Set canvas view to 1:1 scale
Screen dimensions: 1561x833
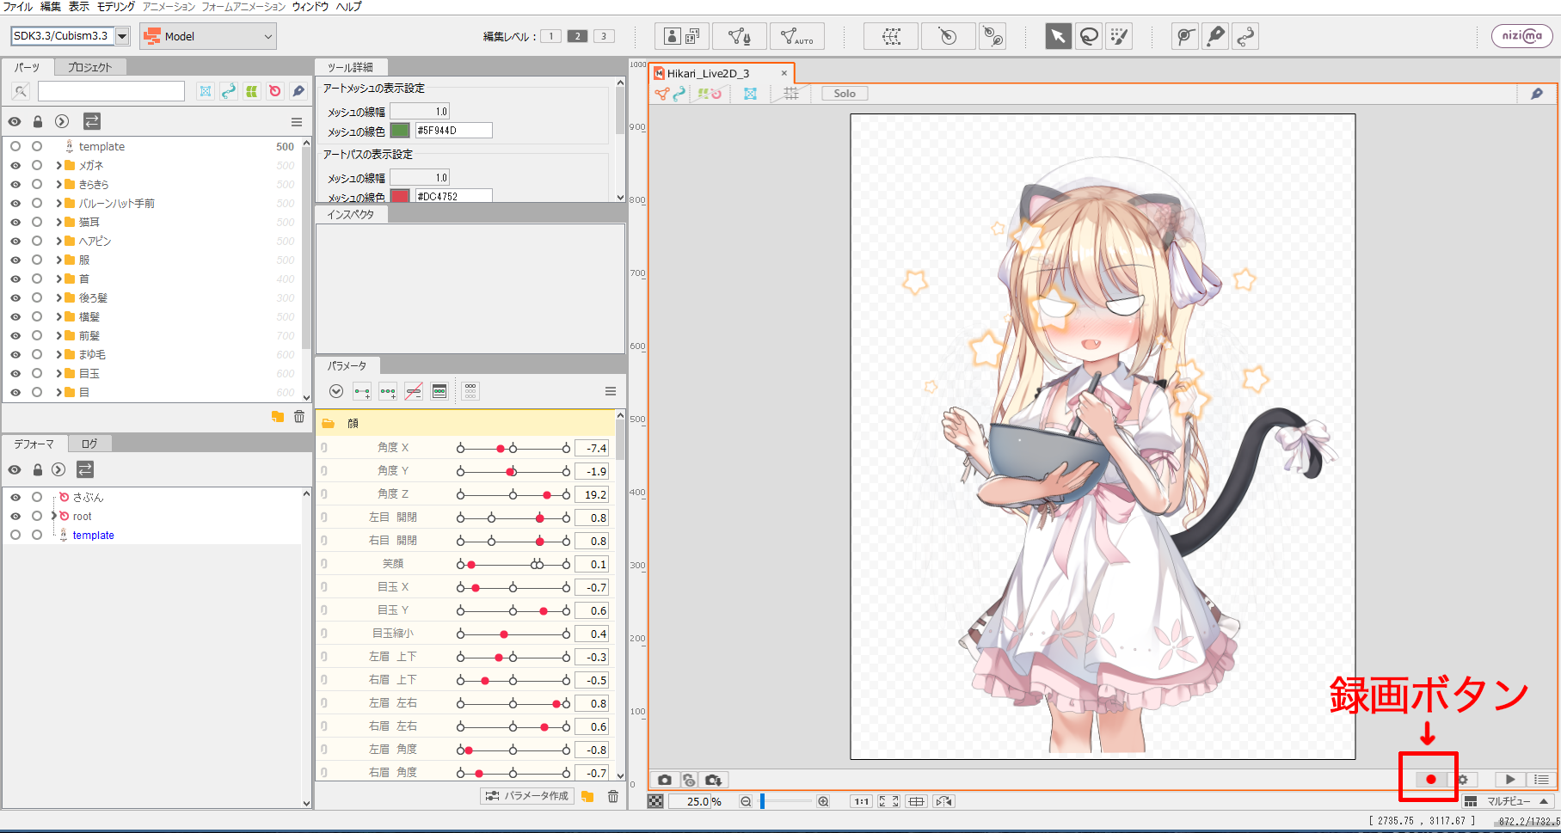(861, 801)
